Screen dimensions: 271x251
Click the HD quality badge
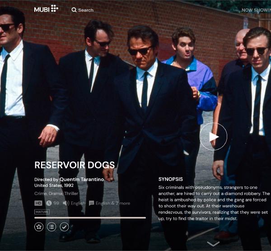(38, 203)
